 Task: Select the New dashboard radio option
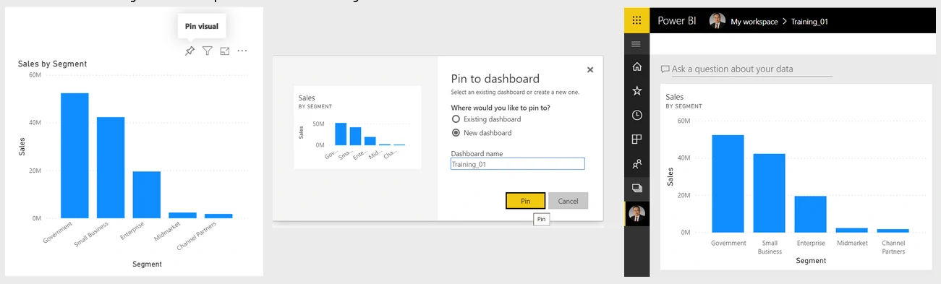point(456,133)
